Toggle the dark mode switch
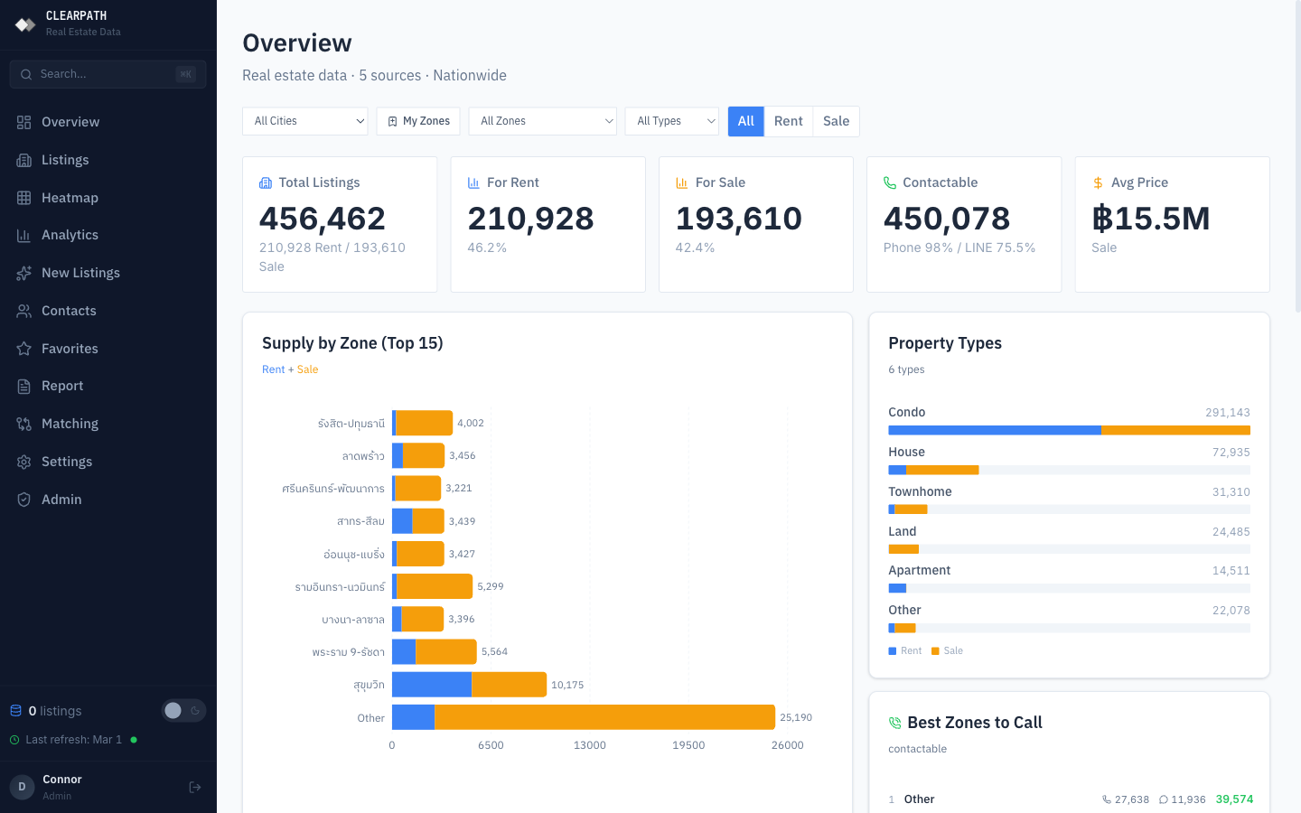 point(183,711)
